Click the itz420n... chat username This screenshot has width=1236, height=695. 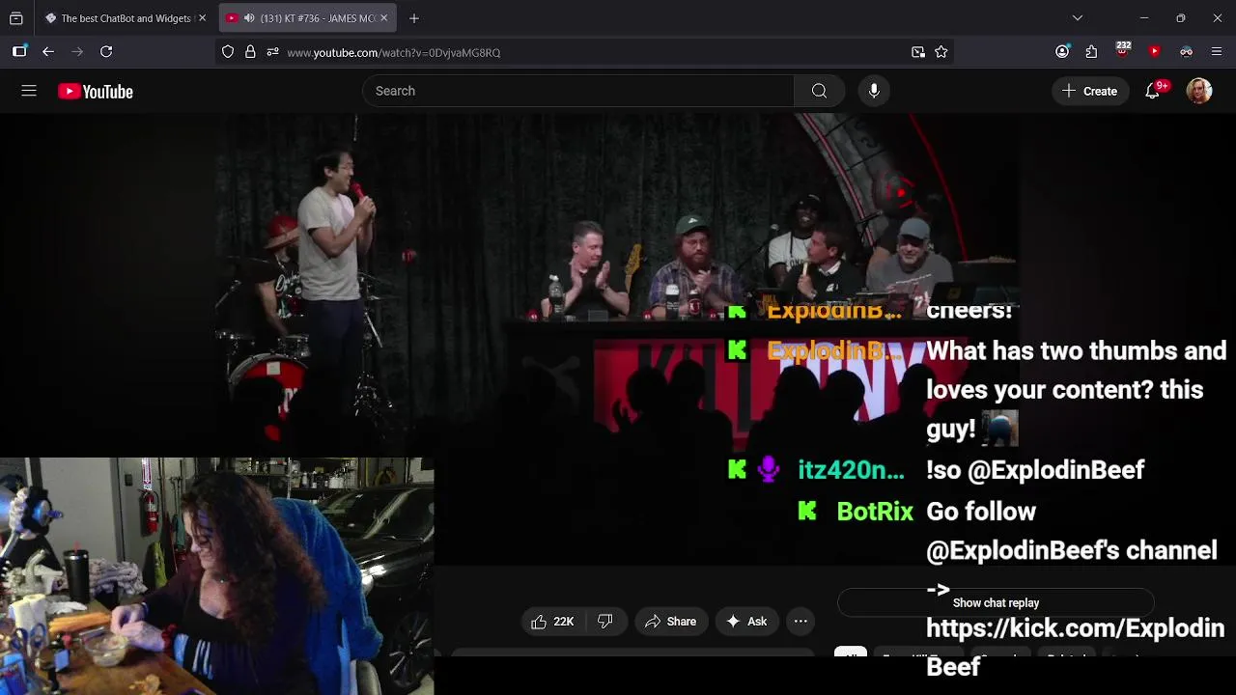(851, 470)
